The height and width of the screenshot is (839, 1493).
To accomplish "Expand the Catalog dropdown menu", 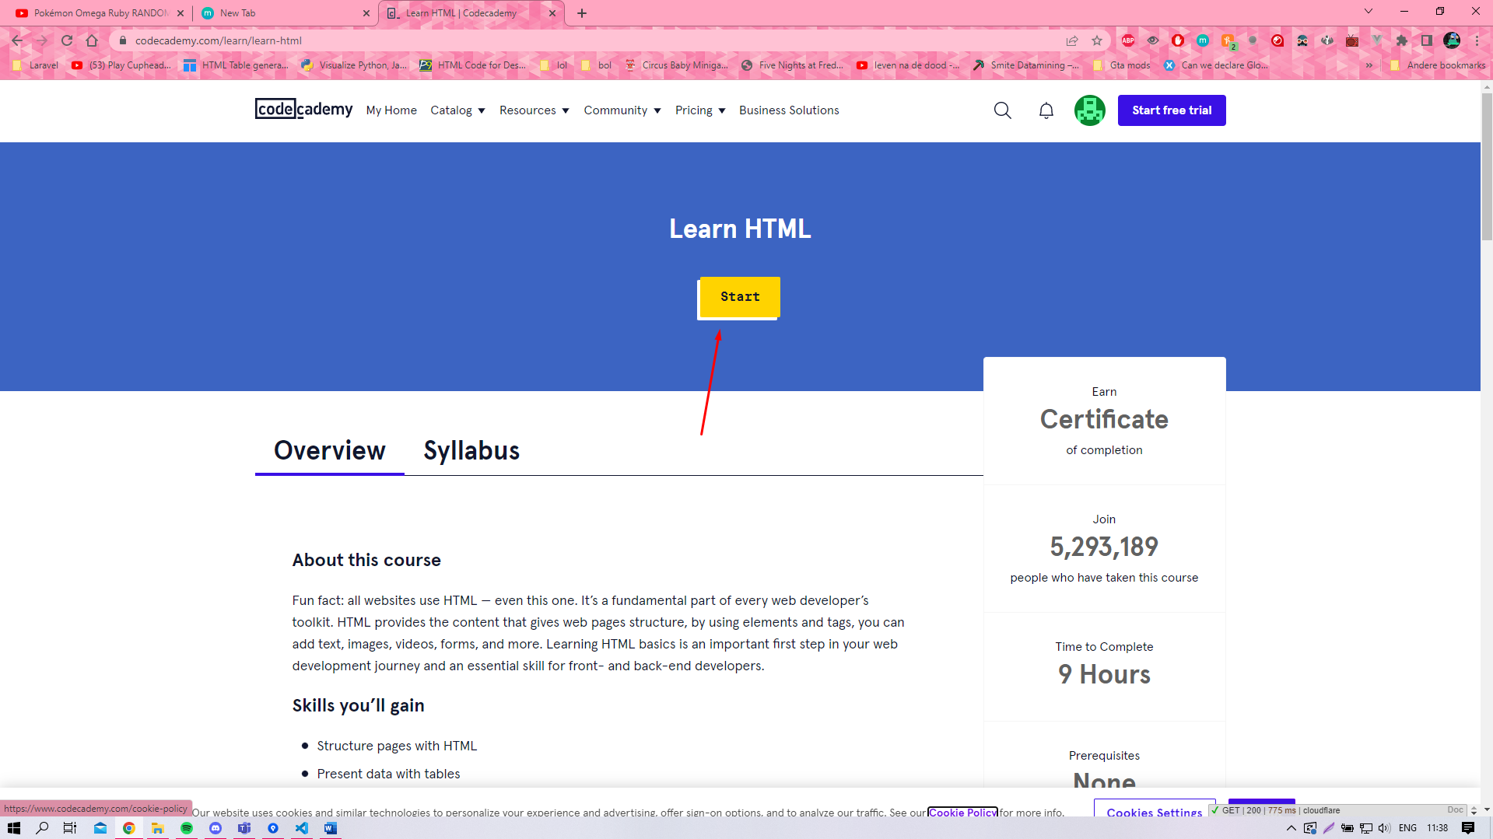I will pos(457,110).
